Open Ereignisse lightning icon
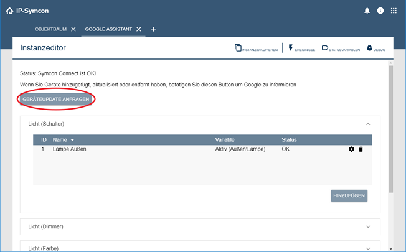 click(291, 48)
